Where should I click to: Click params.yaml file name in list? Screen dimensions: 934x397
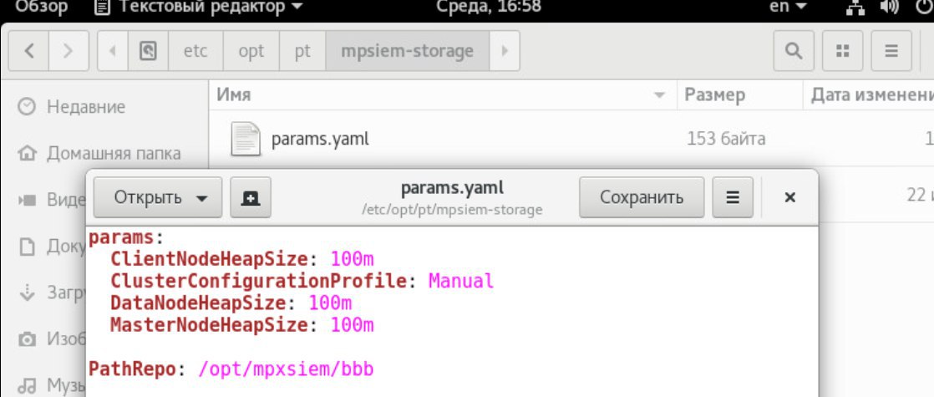click(321, 140)
